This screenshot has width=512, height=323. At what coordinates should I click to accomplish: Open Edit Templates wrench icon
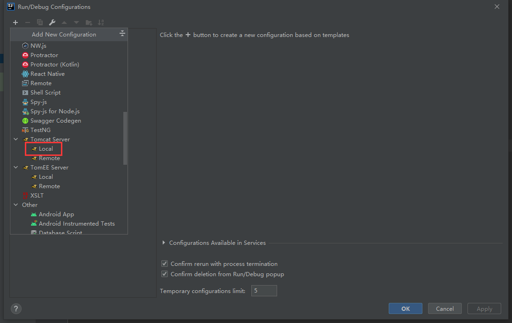(52, 22)
